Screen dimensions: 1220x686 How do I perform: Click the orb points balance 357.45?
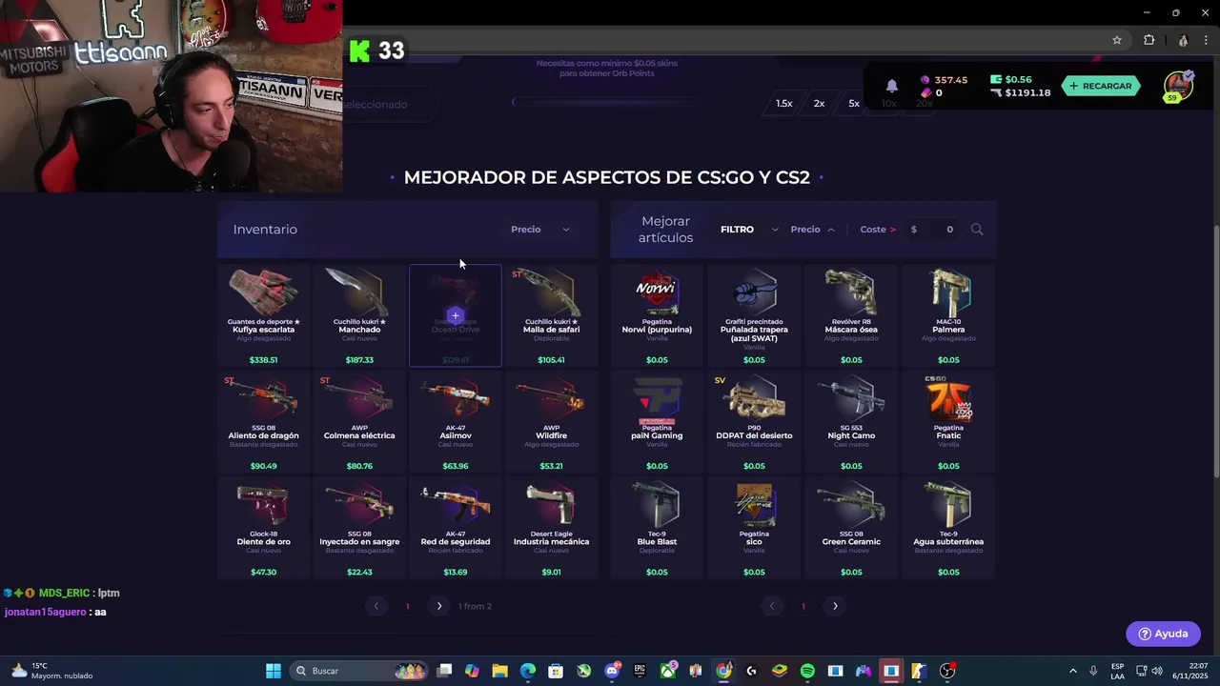click(x=944, y=80)
